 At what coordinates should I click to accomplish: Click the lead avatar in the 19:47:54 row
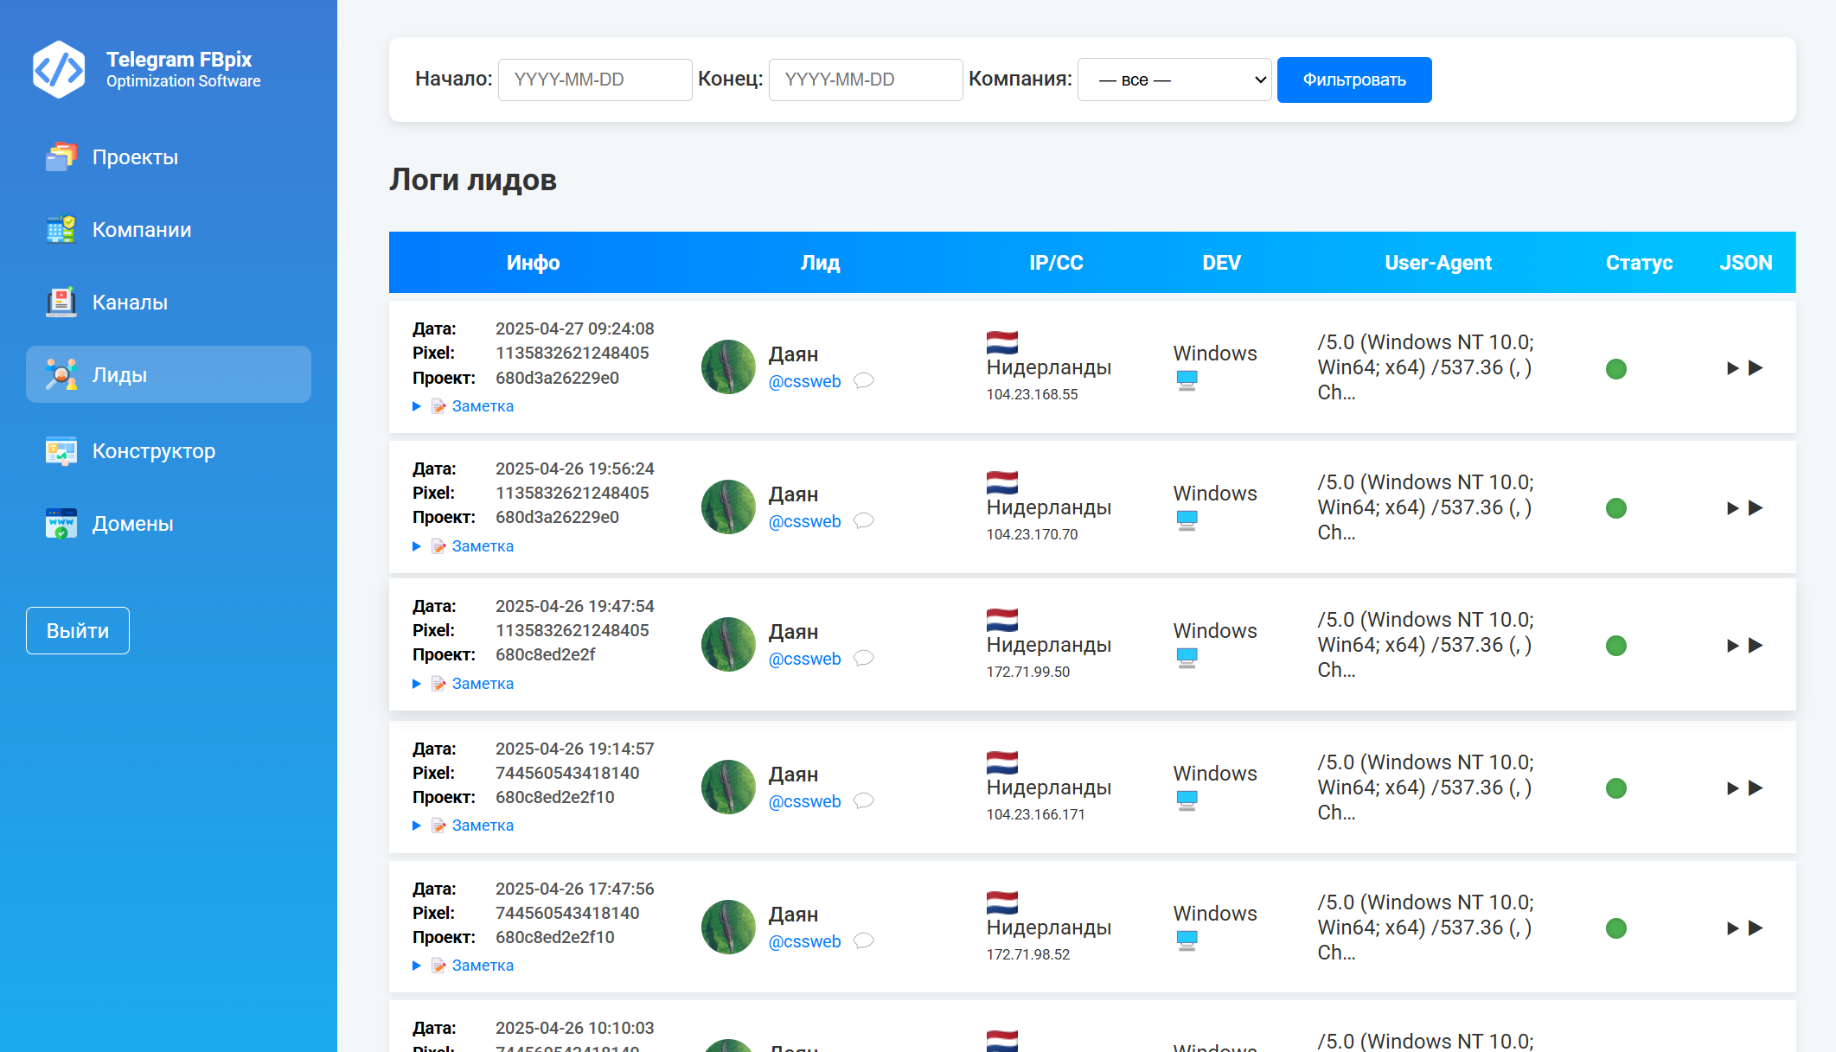[x=729, y=645]
